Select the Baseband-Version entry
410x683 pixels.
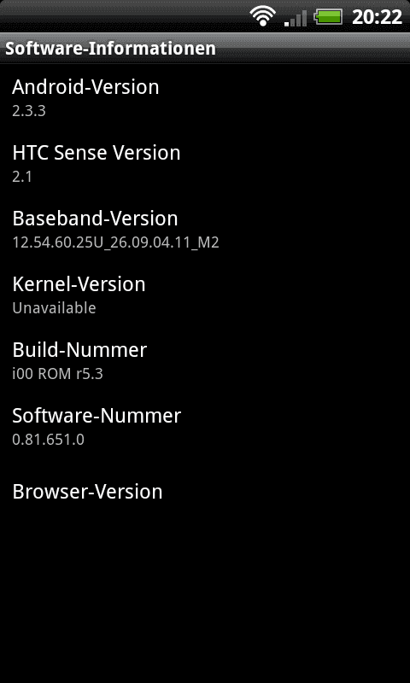(x=205, y=229)
